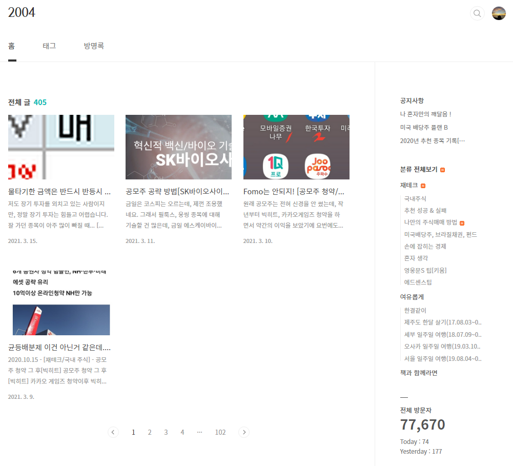The height and width of the screenshot is (466, 513).
Task: Open notice 2020년 추천 종목 기록
Action: [432, 140]
